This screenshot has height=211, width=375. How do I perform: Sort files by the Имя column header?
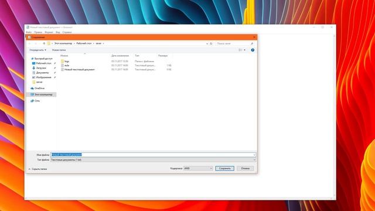(x=64, y=56)
